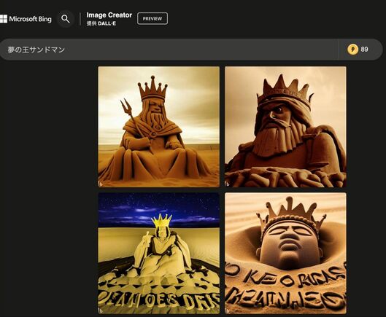
Task: Click the PREVIEW badge button
Action: point(153,19)
